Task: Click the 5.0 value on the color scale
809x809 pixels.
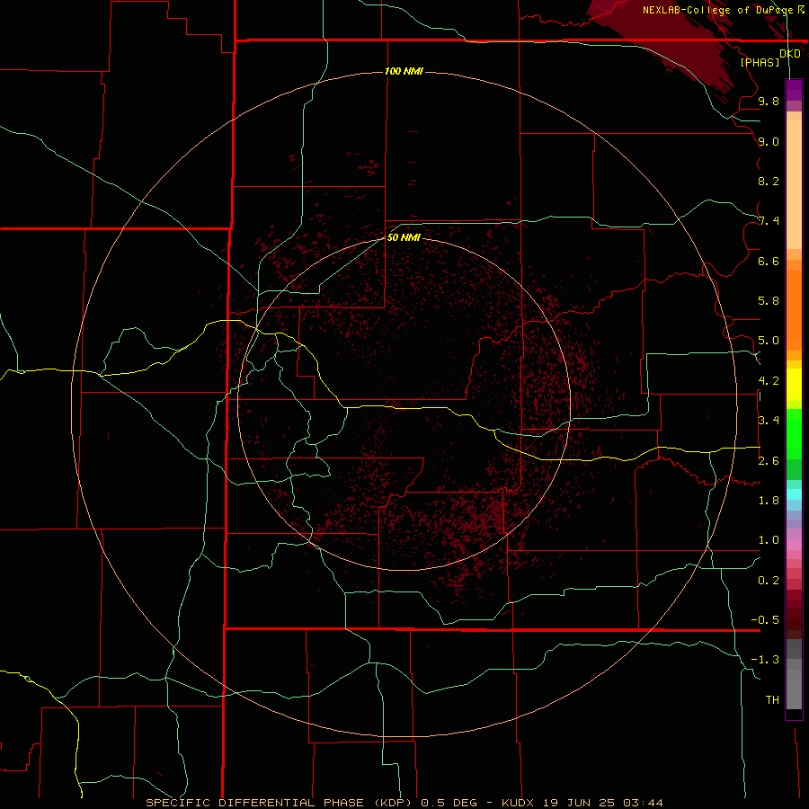Action: click(x=769, y=341)
